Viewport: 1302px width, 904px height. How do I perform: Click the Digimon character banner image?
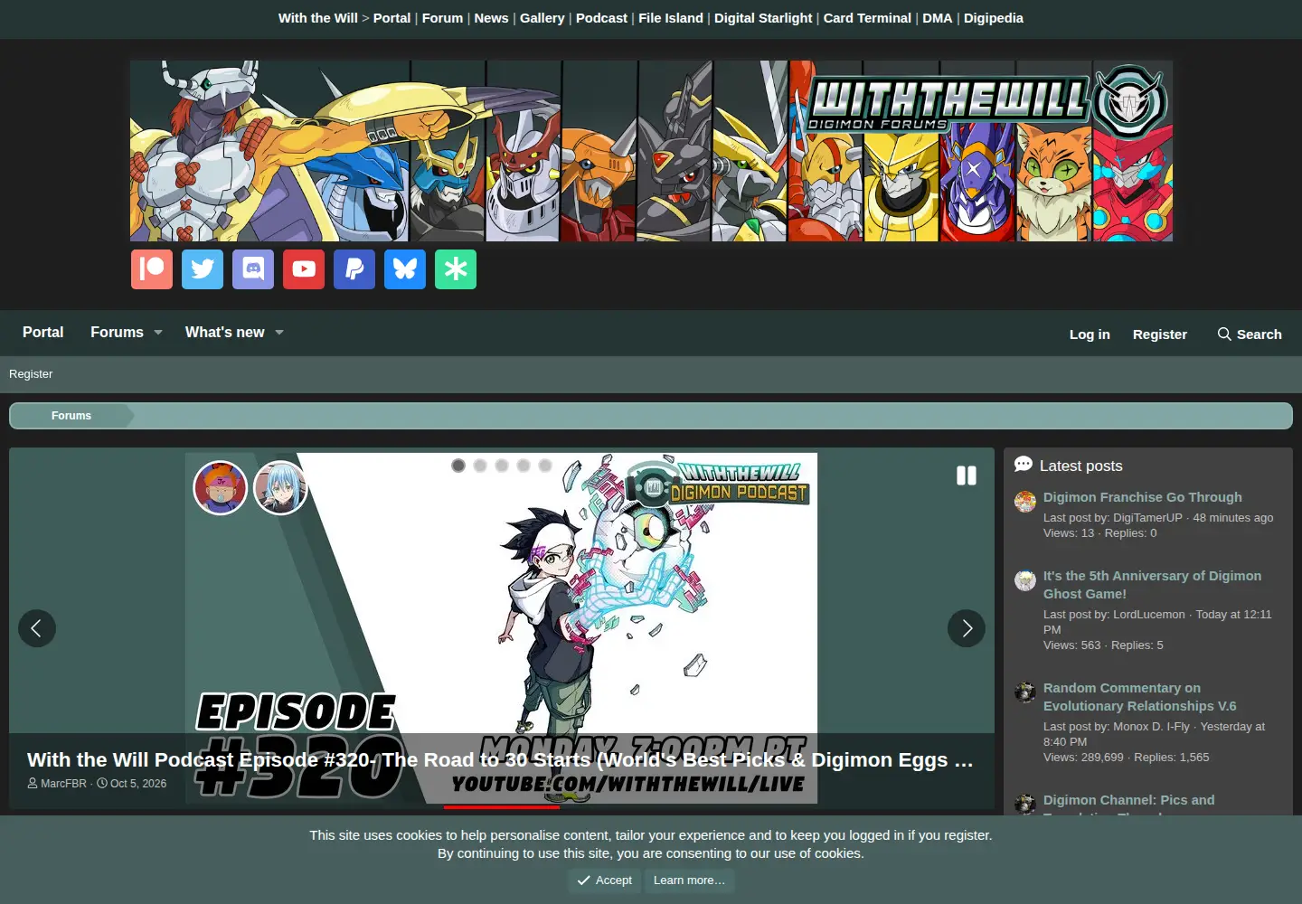coord(651,151)
